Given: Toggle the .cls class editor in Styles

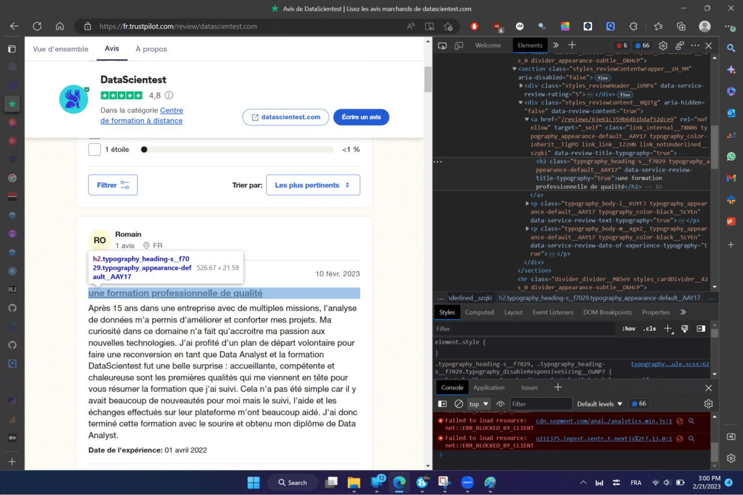Looking at the screenshot, I should point(649,328).
